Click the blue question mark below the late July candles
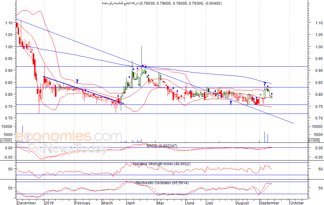Image resolution: width=324 pixels, height=205 pixels. click(231, 103)
